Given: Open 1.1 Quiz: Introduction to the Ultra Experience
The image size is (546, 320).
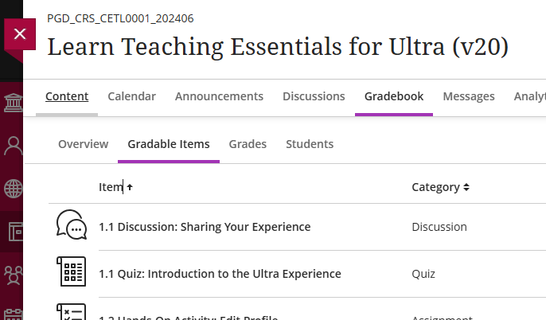Looking at the screenshot, I should click(x=220, y=274).
